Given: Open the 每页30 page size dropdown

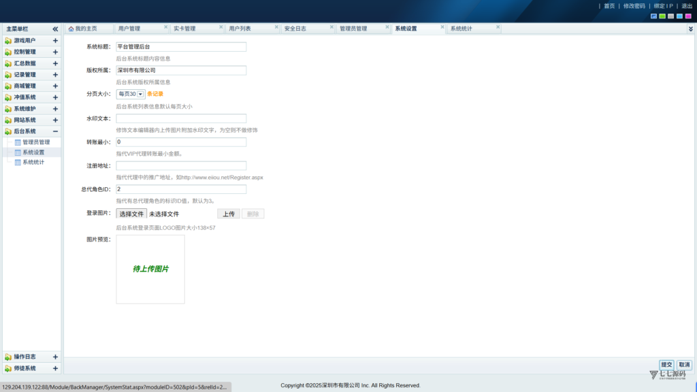Looking at the screenshot, I should pyautogui.click(x=131, y=94).
